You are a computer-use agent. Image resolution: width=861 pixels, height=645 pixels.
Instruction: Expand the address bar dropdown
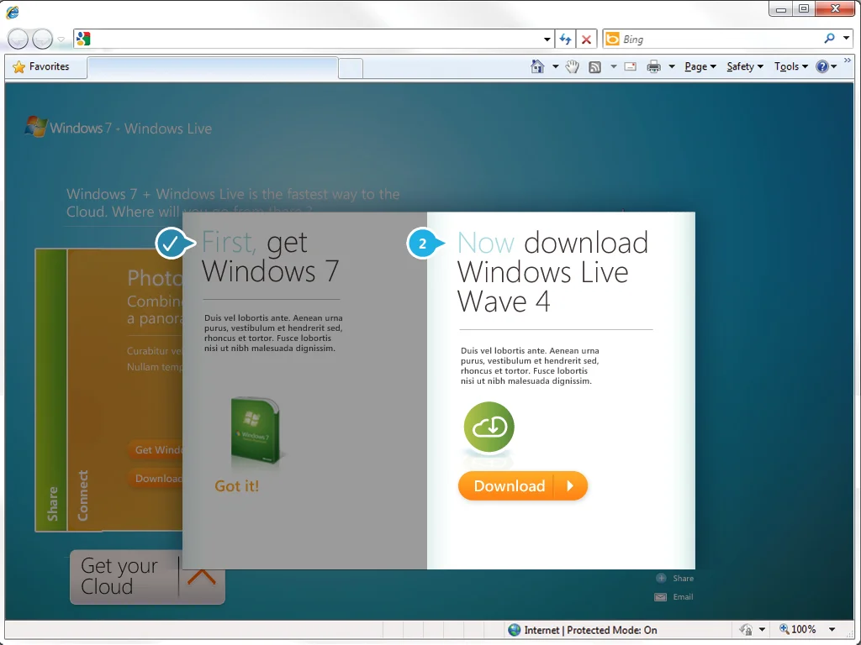click(546, 39)
